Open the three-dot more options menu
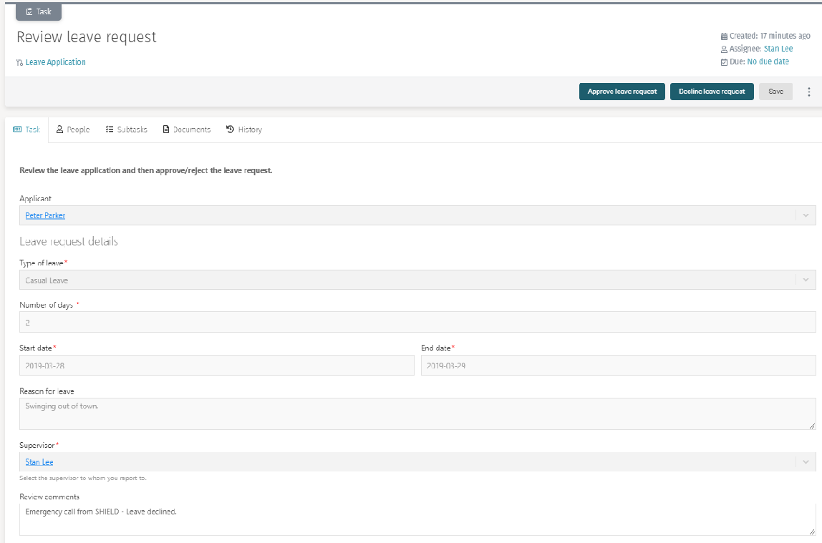This screenshot has width=822, height=543. (809, 92)
